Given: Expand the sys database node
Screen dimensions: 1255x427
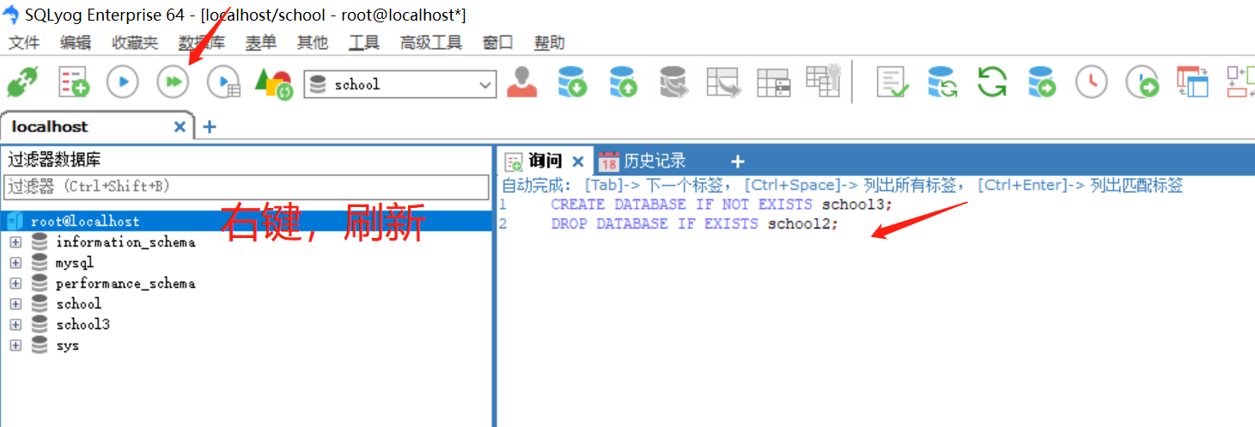Looking at the screenshot, I should tap(15, 345).
